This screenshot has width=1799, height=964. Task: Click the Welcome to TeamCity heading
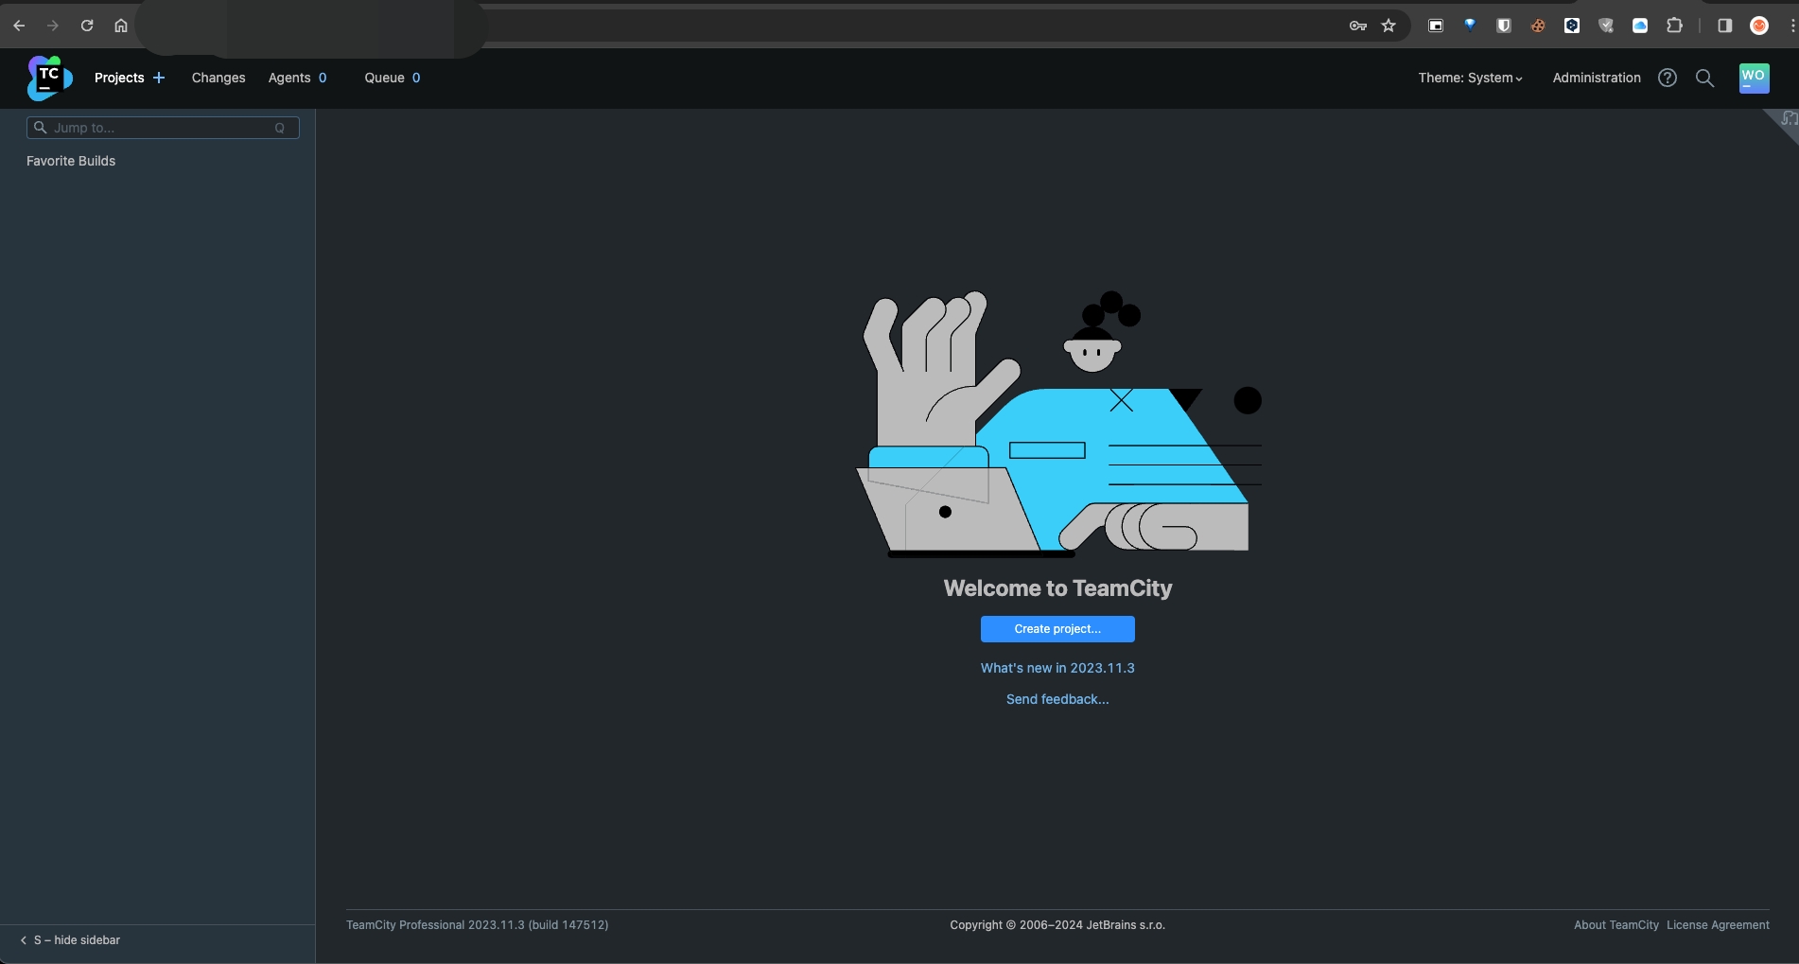(x=1057, y=588)
